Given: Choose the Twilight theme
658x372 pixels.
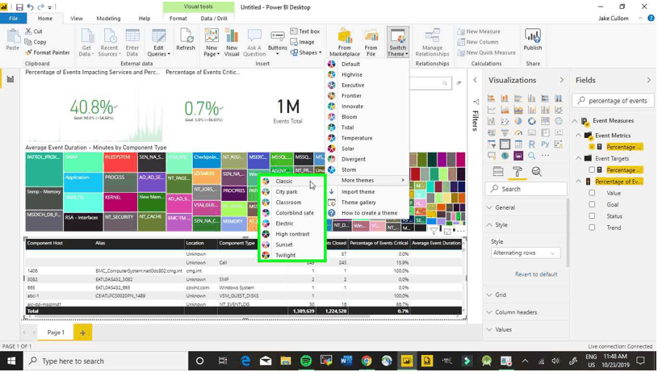Looking at the screenshot, I should pyautogui.click(x=291, y=255).
